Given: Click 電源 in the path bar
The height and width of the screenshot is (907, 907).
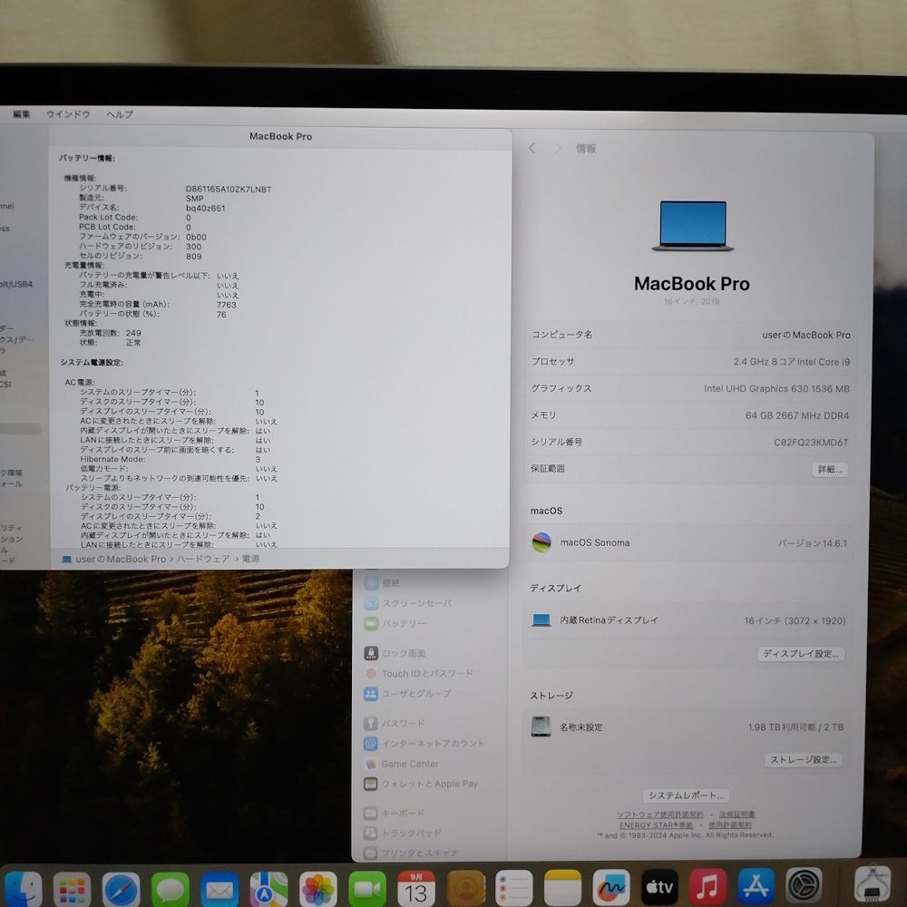Looking at the screenshot, I should (250, 559).
